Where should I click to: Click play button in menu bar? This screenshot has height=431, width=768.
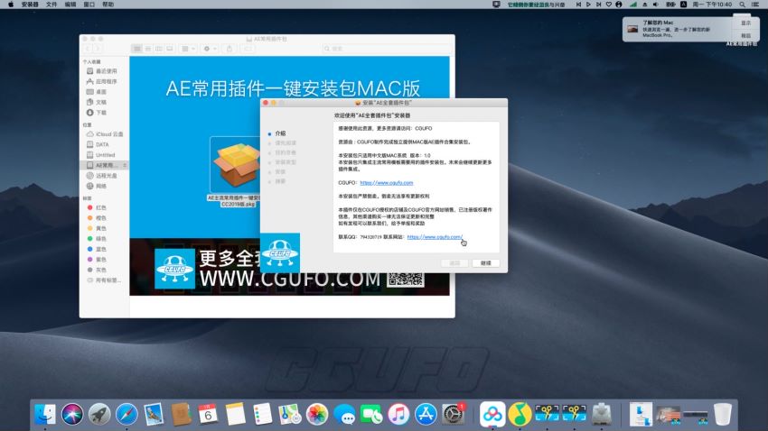coord(588,5)
